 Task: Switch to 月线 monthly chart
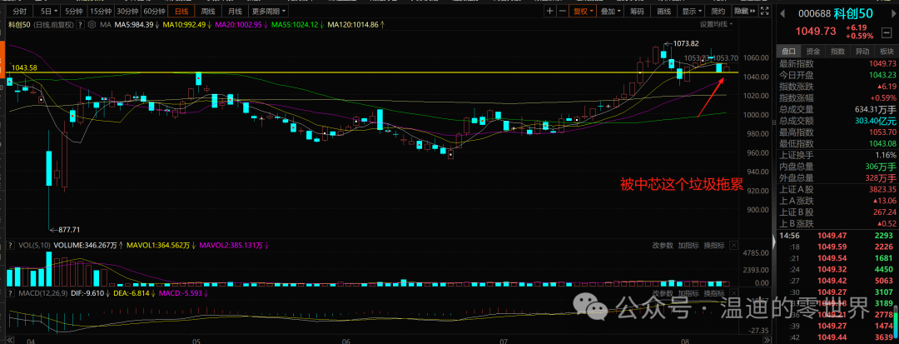click(x=234, y=11)
